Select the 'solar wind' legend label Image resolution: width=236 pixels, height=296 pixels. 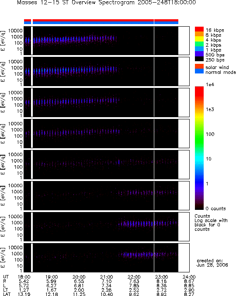[x=217, y=67]
